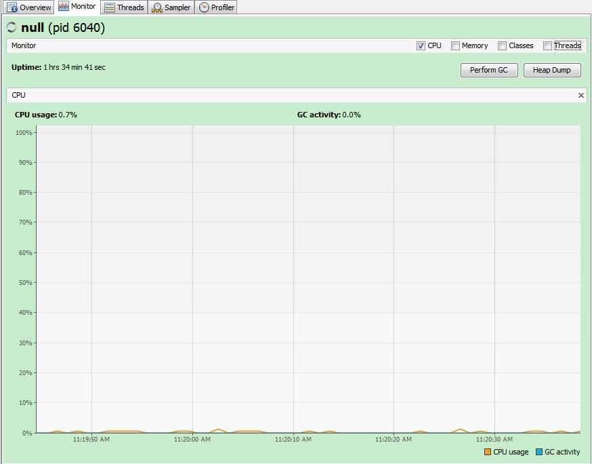Screen dimensions: 592x464
Task: Click the orange CPU usage legend swatch
Action: 488,452
